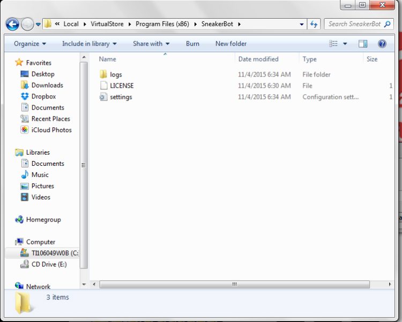Click the Refresh button beside address bar
This screenshot has height=322, width=402.
pyautogui.click(x=314, y=24)
